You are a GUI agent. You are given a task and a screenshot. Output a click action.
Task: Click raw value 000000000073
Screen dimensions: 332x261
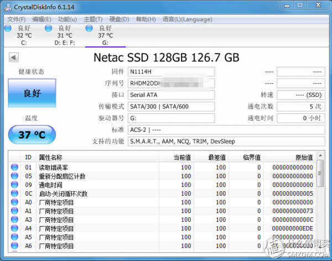[x=293, y=211]
